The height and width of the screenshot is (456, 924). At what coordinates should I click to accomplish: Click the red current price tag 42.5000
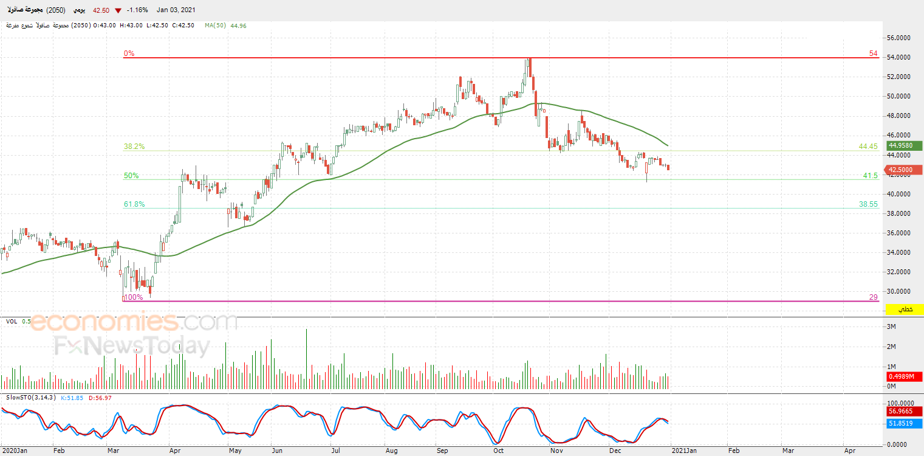pos(904,170)
